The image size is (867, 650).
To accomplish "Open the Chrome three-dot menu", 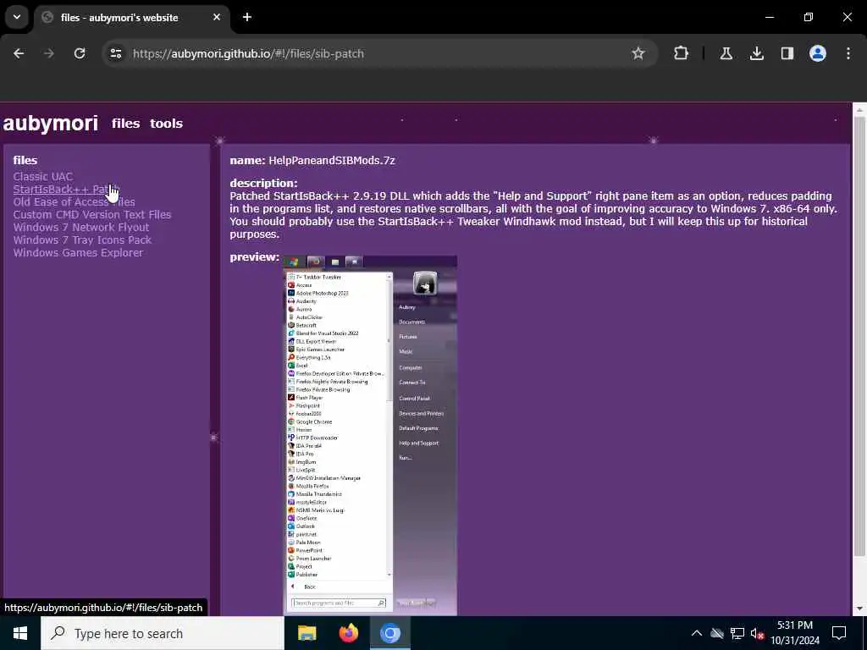I will click(x=848, y=53).
